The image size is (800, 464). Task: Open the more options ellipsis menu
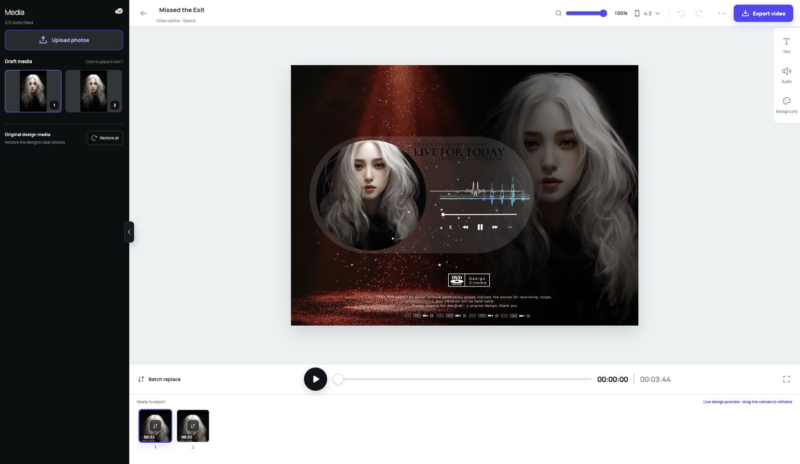tap(722, 14)
